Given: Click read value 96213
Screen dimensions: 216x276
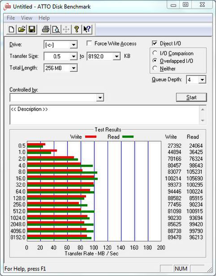Looking at the screenshot, I should [x=196, y=237].
